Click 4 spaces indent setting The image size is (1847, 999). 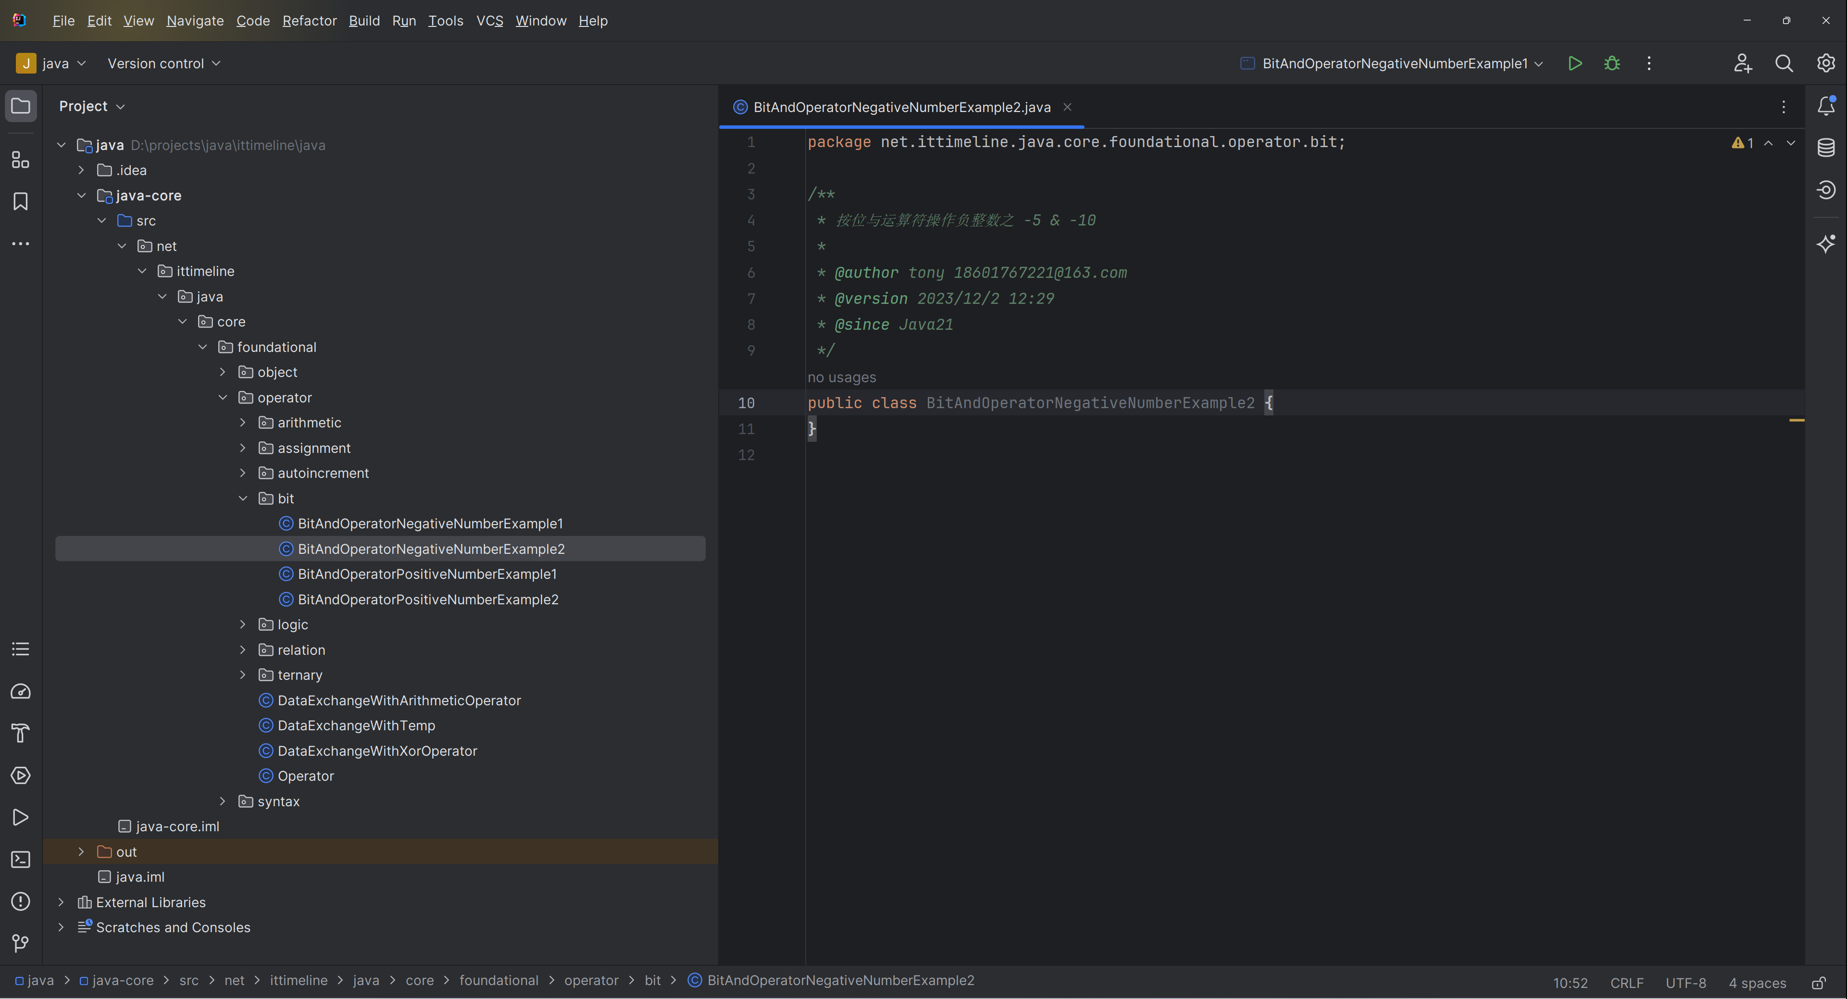(x=1757, y=983)
